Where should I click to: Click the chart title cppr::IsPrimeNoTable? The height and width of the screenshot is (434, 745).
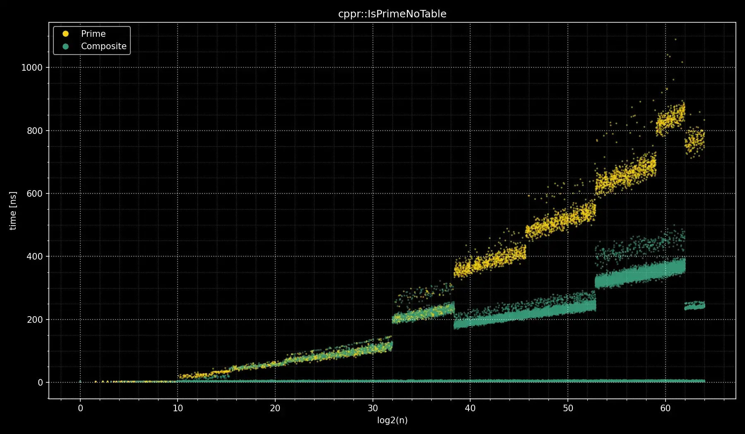pyautogui.click(x=392, y=14)
